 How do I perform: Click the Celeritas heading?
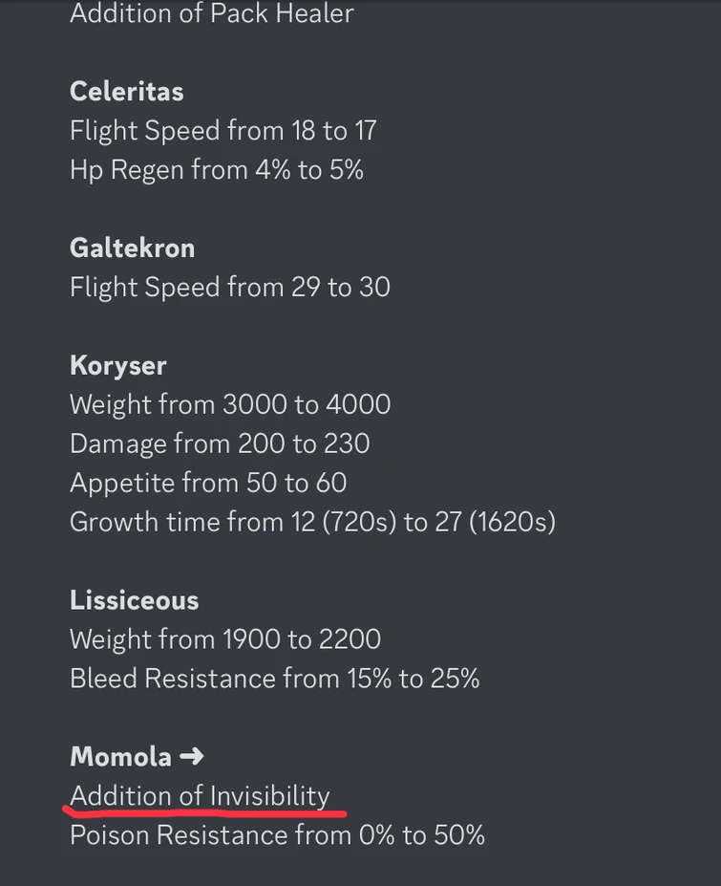tap(126, 92)
